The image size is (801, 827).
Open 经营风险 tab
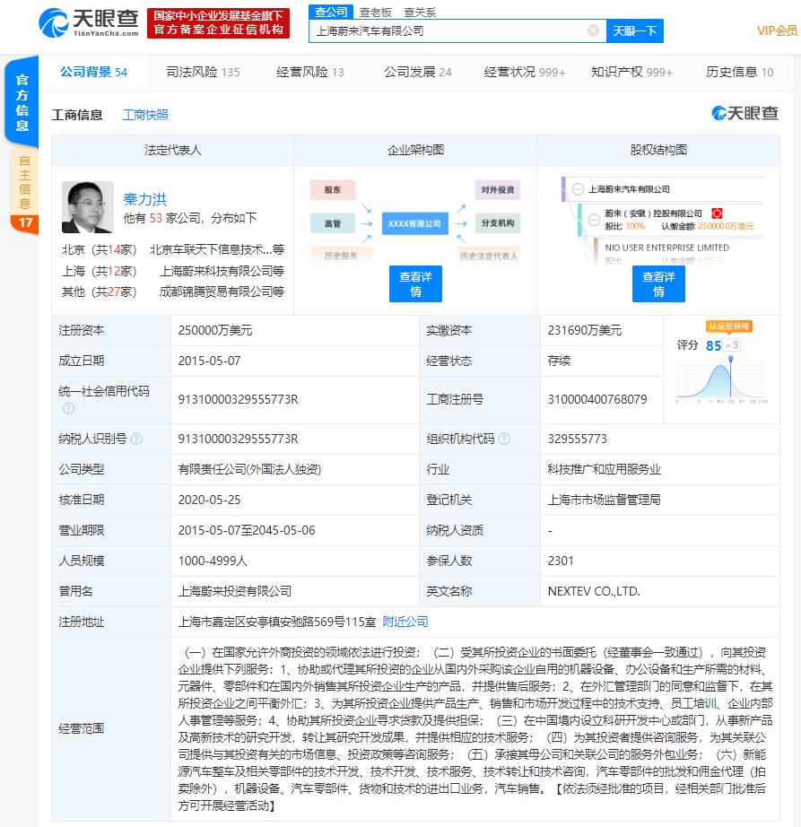(310, 72)
